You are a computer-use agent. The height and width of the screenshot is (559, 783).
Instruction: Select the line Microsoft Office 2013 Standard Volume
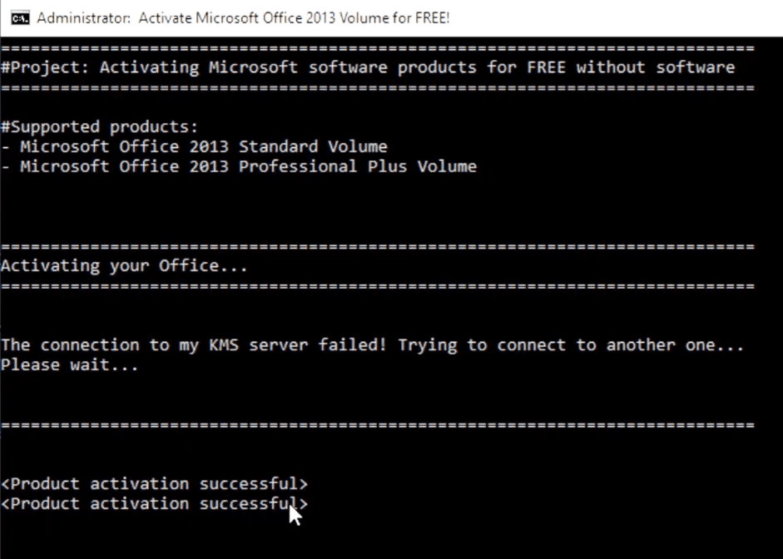tap(196, 146)
